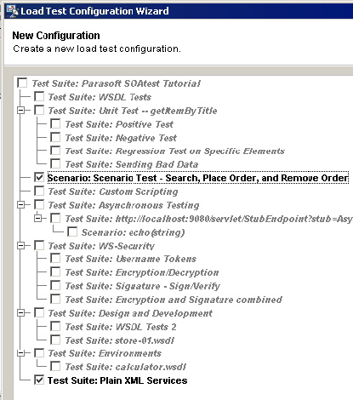This screenshot has width=353, height=400.
Task: Check the WS-Security checkbox
Action: tap(39, 245)
